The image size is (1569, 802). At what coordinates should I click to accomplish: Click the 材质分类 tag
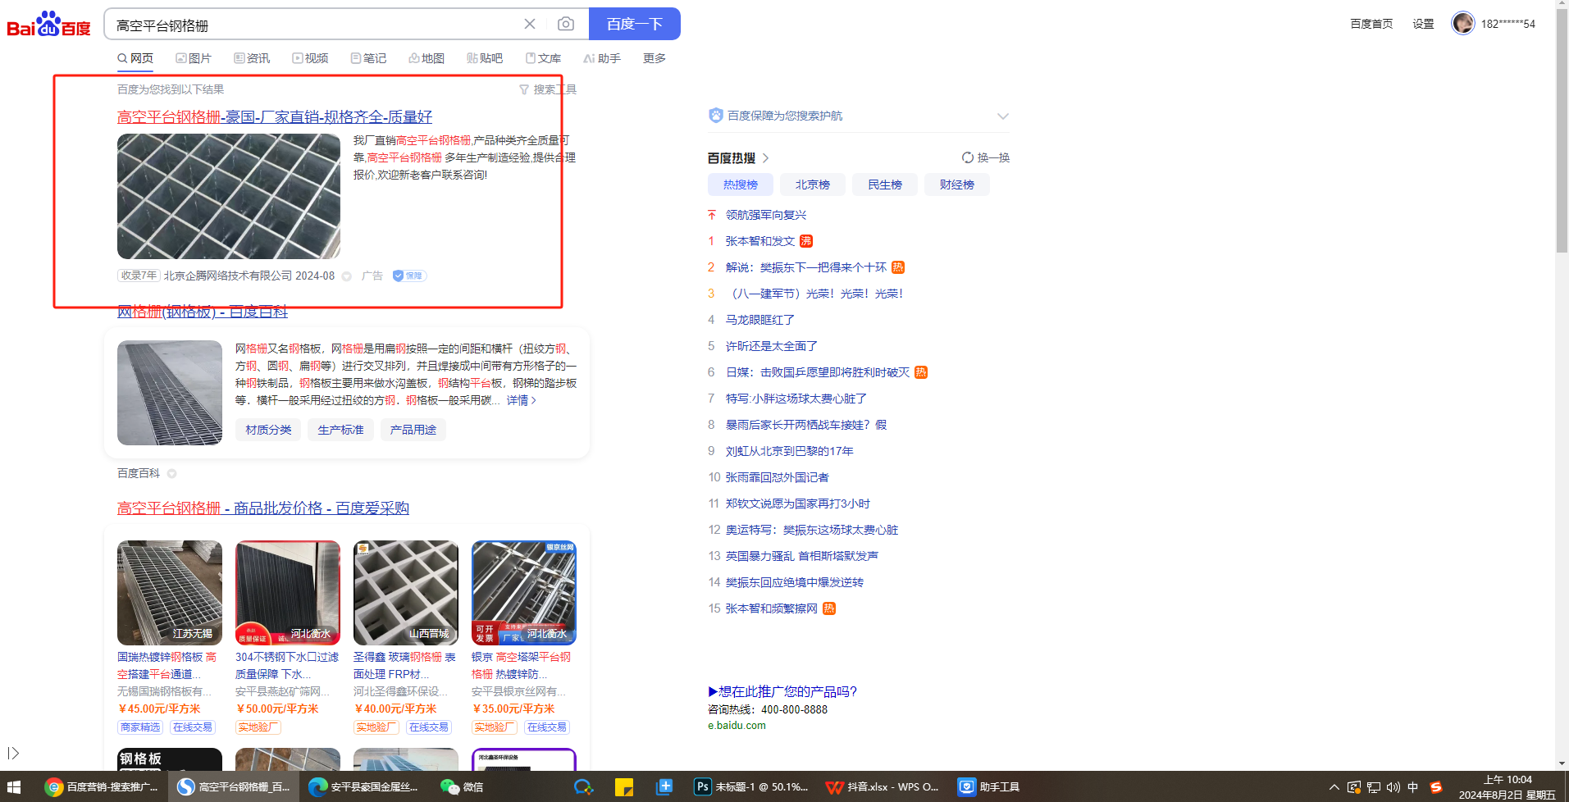(x=268, y=430)
